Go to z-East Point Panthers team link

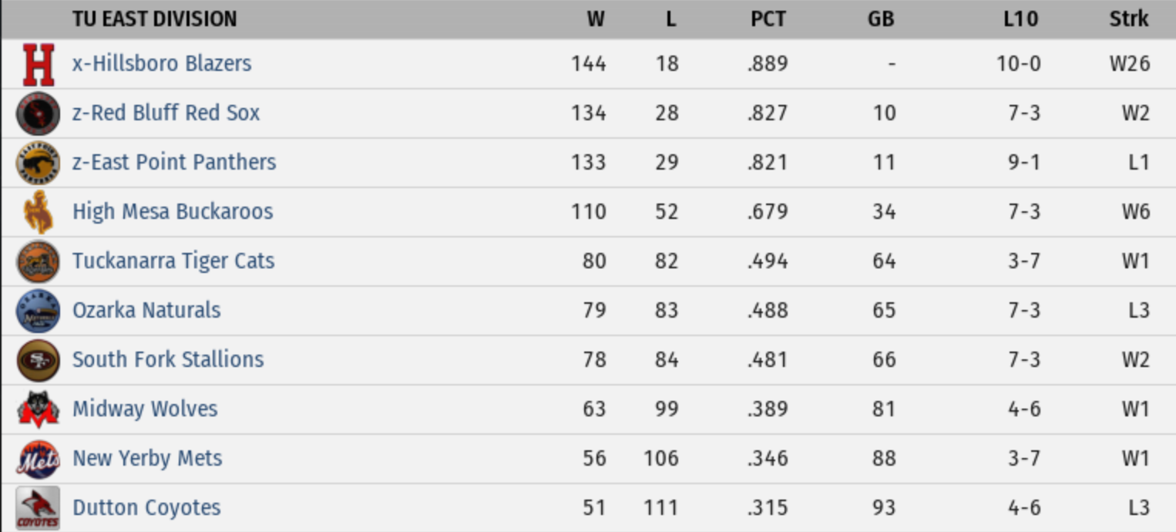[173, 162]
